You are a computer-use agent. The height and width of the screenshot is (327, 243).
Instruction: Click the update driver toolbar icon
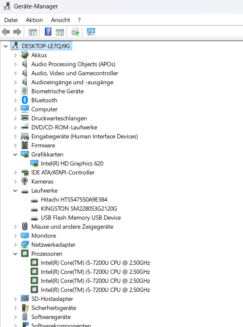coord(76,32)
